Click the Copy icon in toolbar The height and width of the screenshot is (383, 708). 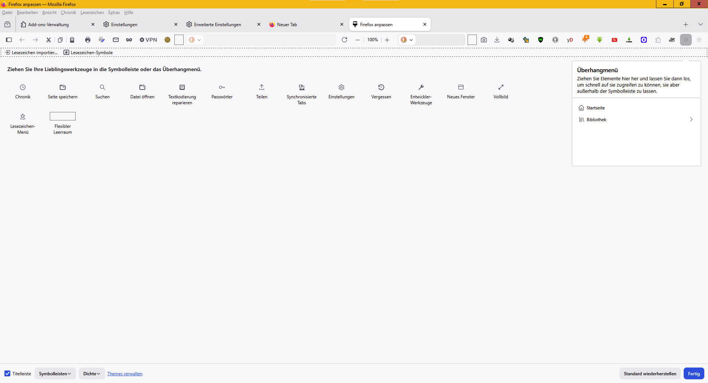coord(60,40)
